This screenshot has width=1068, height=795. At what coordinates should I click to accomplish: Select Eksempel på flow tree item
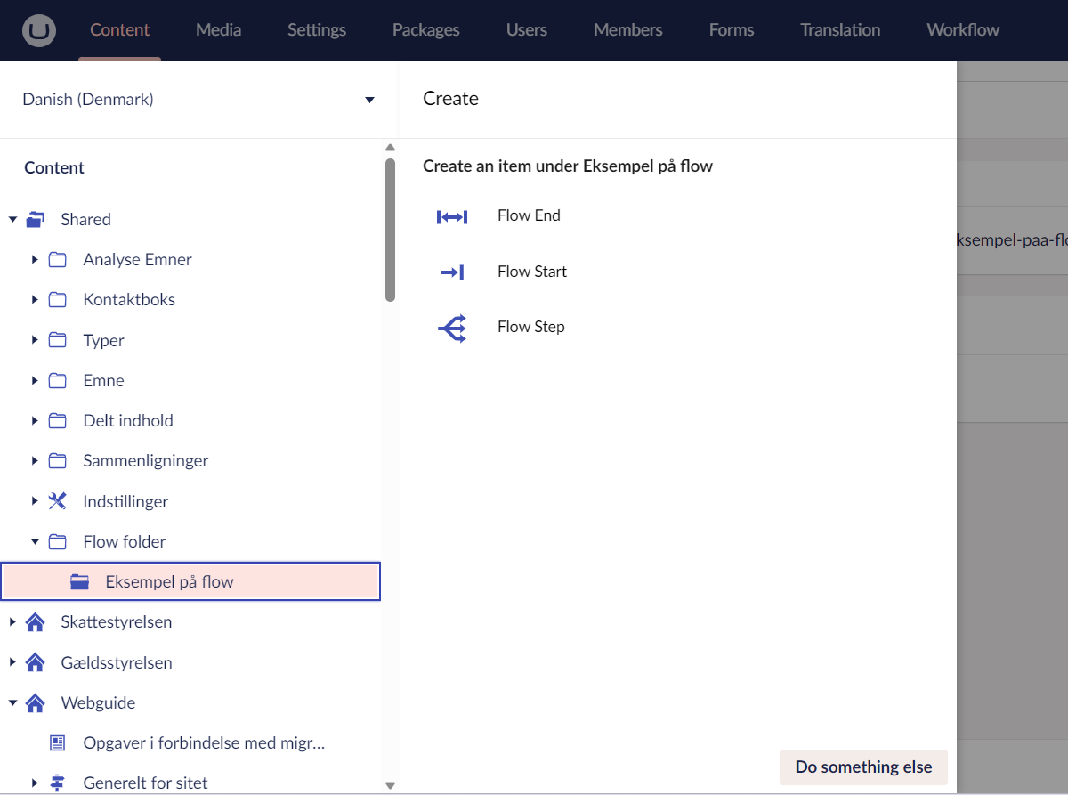tap(169, 582)
